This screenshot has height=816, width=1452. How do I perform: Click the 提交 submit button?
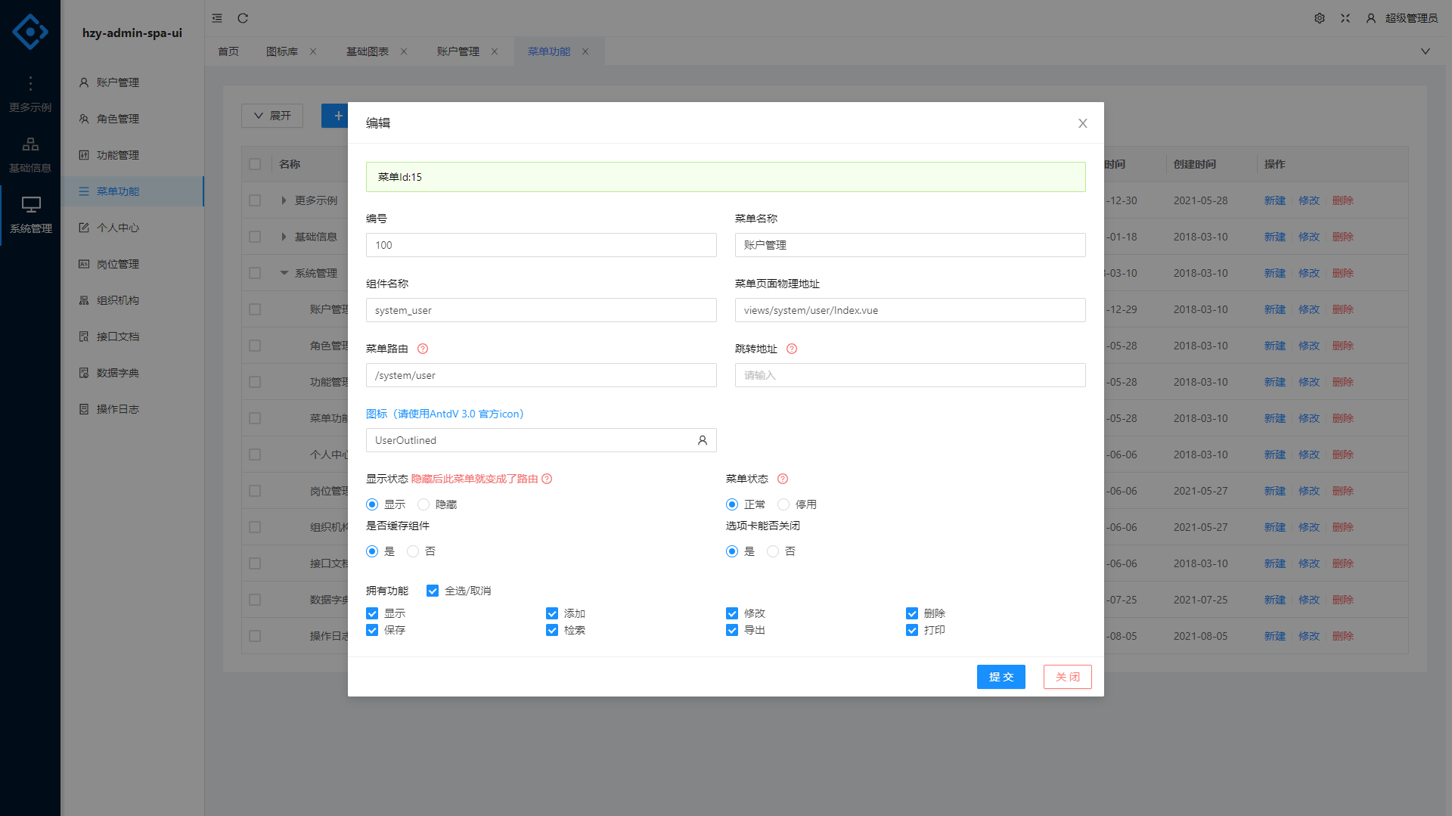point(1001,677)
